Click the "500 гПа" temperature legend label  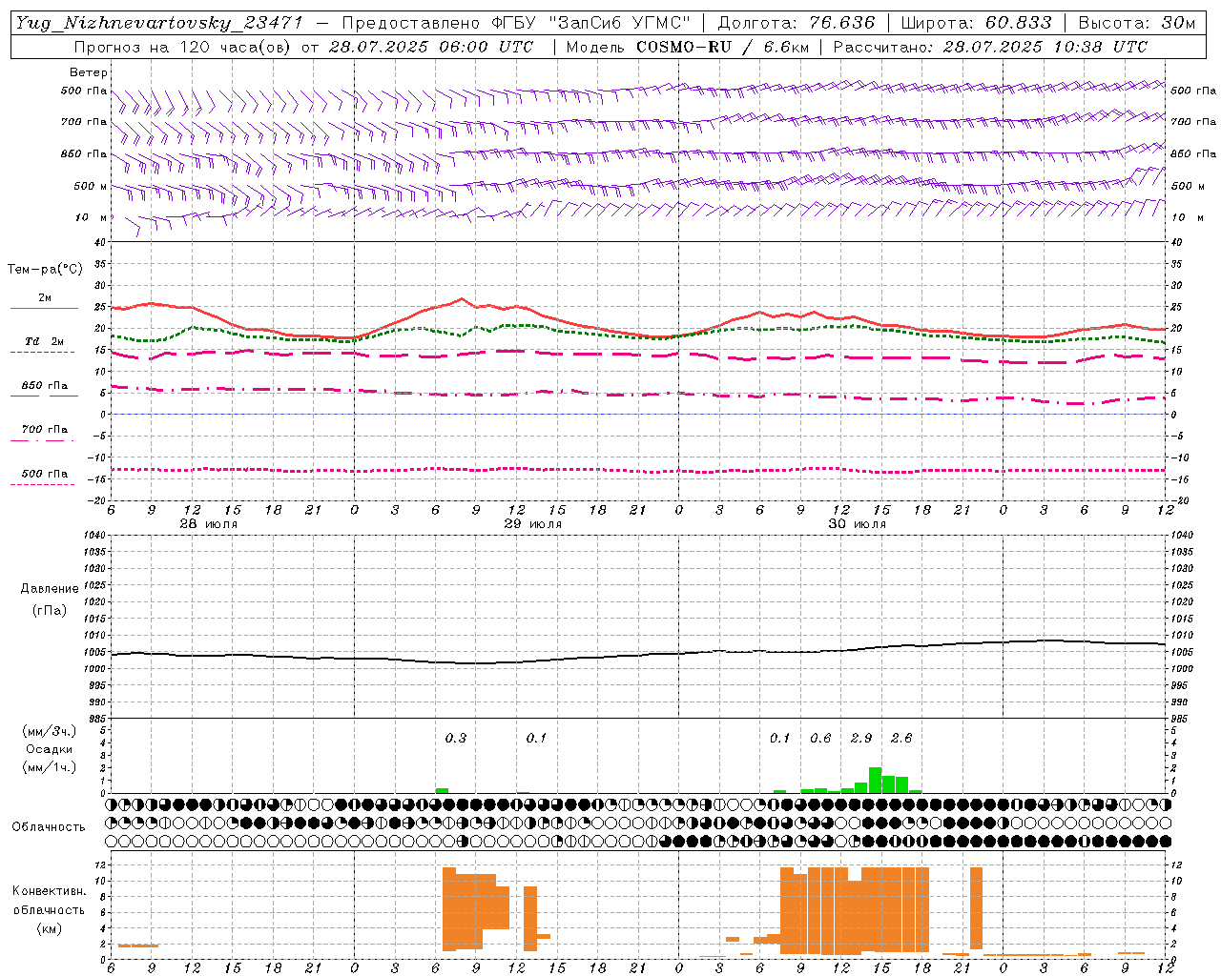click(44, 474)
